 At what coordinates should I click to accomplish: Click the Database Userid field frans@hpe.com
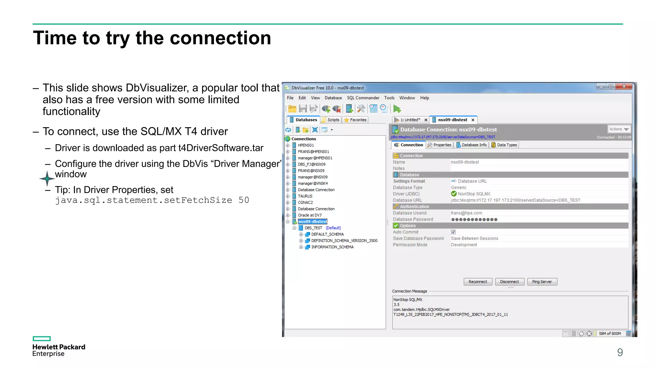pyautogui.click(x=539, y=213)
